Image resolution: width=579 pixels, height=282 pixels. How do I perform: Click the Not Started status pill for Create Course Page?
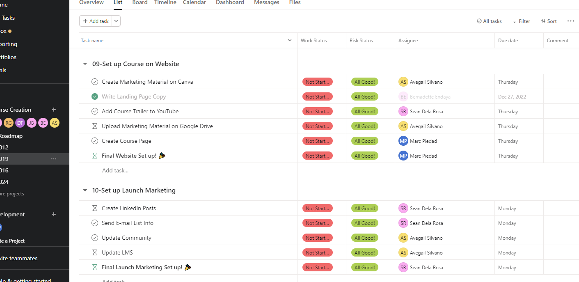coord(317,141)
